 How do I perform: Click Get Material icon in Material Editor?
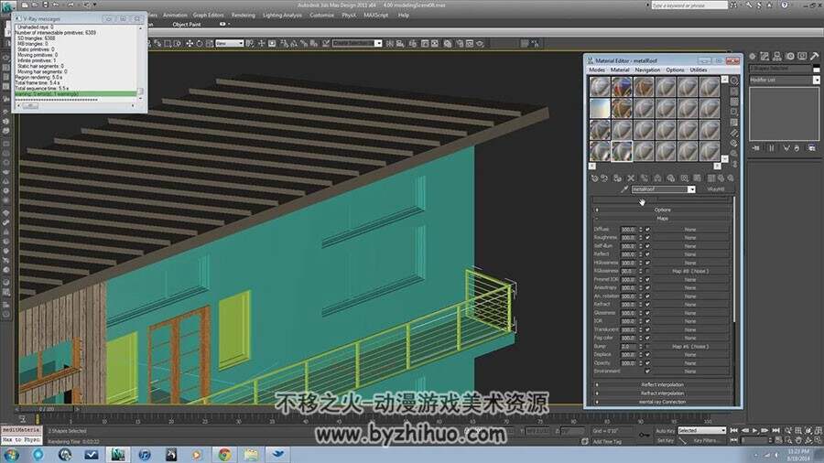point(594,178)
